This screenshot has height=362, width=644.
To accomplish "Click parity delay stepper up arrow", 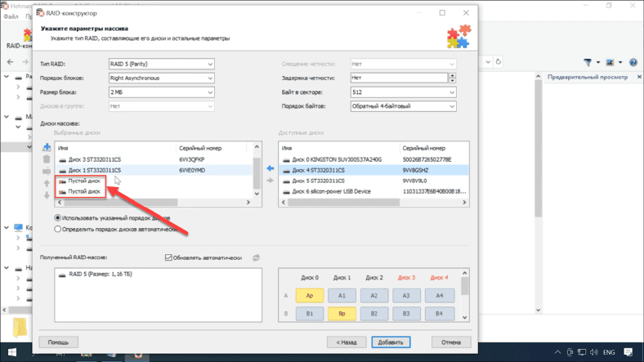I will tap(452, 75).
